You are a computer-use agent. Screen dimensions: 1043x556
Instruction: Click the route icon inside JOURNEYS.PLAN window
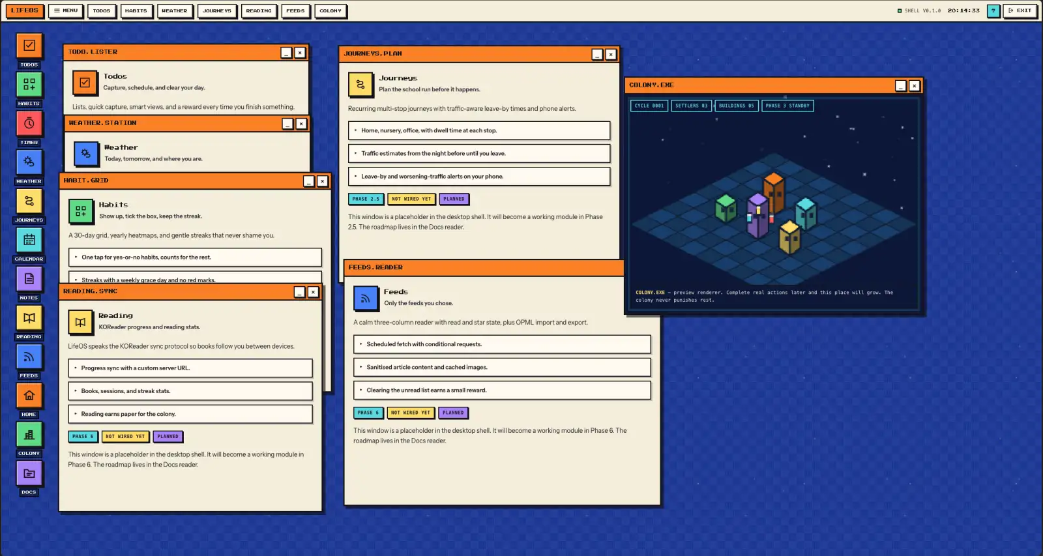point(360,84)
